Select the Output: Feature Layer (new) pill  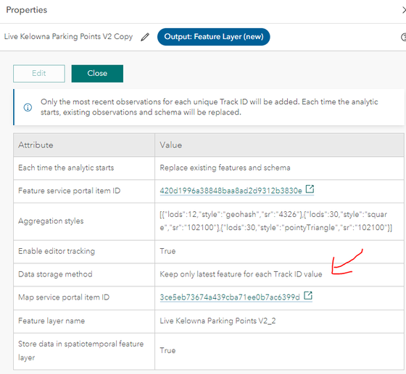click(214, 37)
